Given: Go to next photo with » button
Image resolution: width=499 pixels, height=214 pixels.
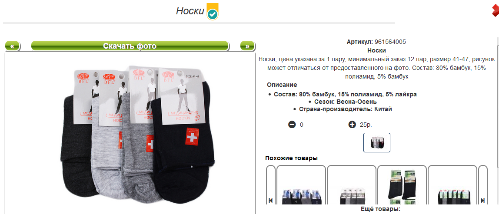Looking at the screenshot, I should [247, 46].
